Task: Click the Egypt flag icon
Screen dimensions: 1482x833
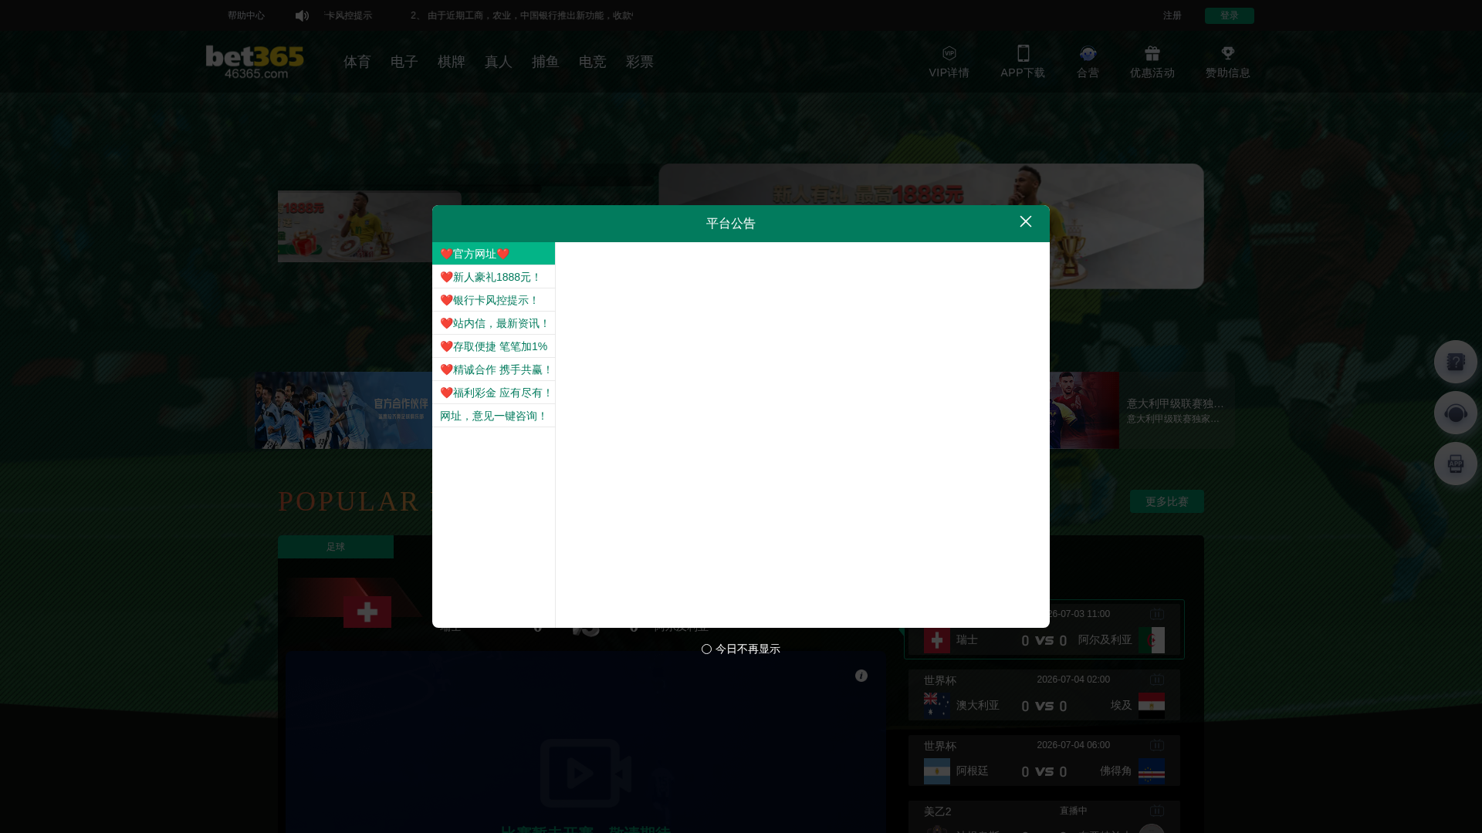Action: [x=1151, y=706]
